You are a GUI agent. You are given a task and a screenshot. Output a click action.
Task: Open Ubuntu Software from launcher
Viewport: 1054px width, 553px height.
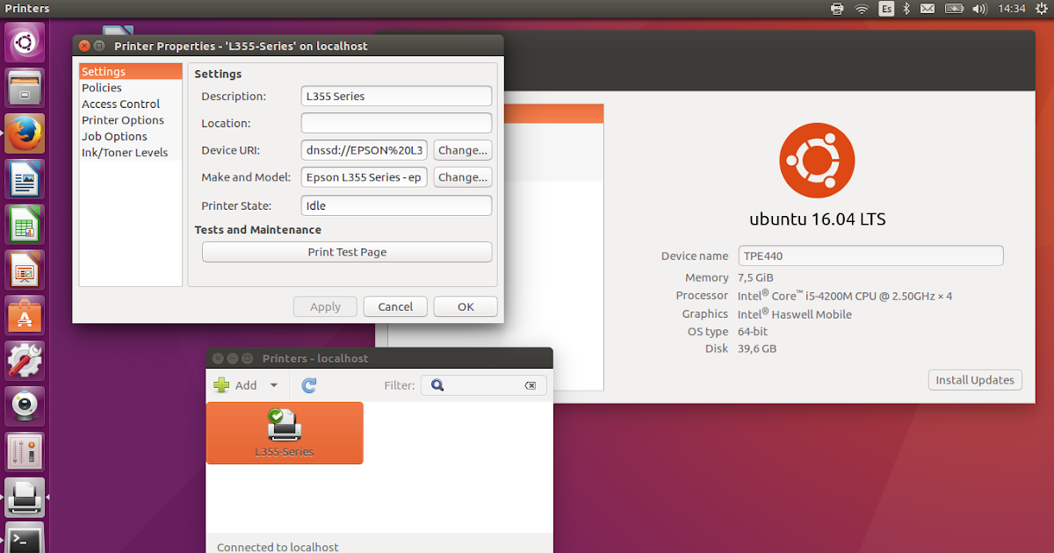pyautogui.click(x=25, y=316)
